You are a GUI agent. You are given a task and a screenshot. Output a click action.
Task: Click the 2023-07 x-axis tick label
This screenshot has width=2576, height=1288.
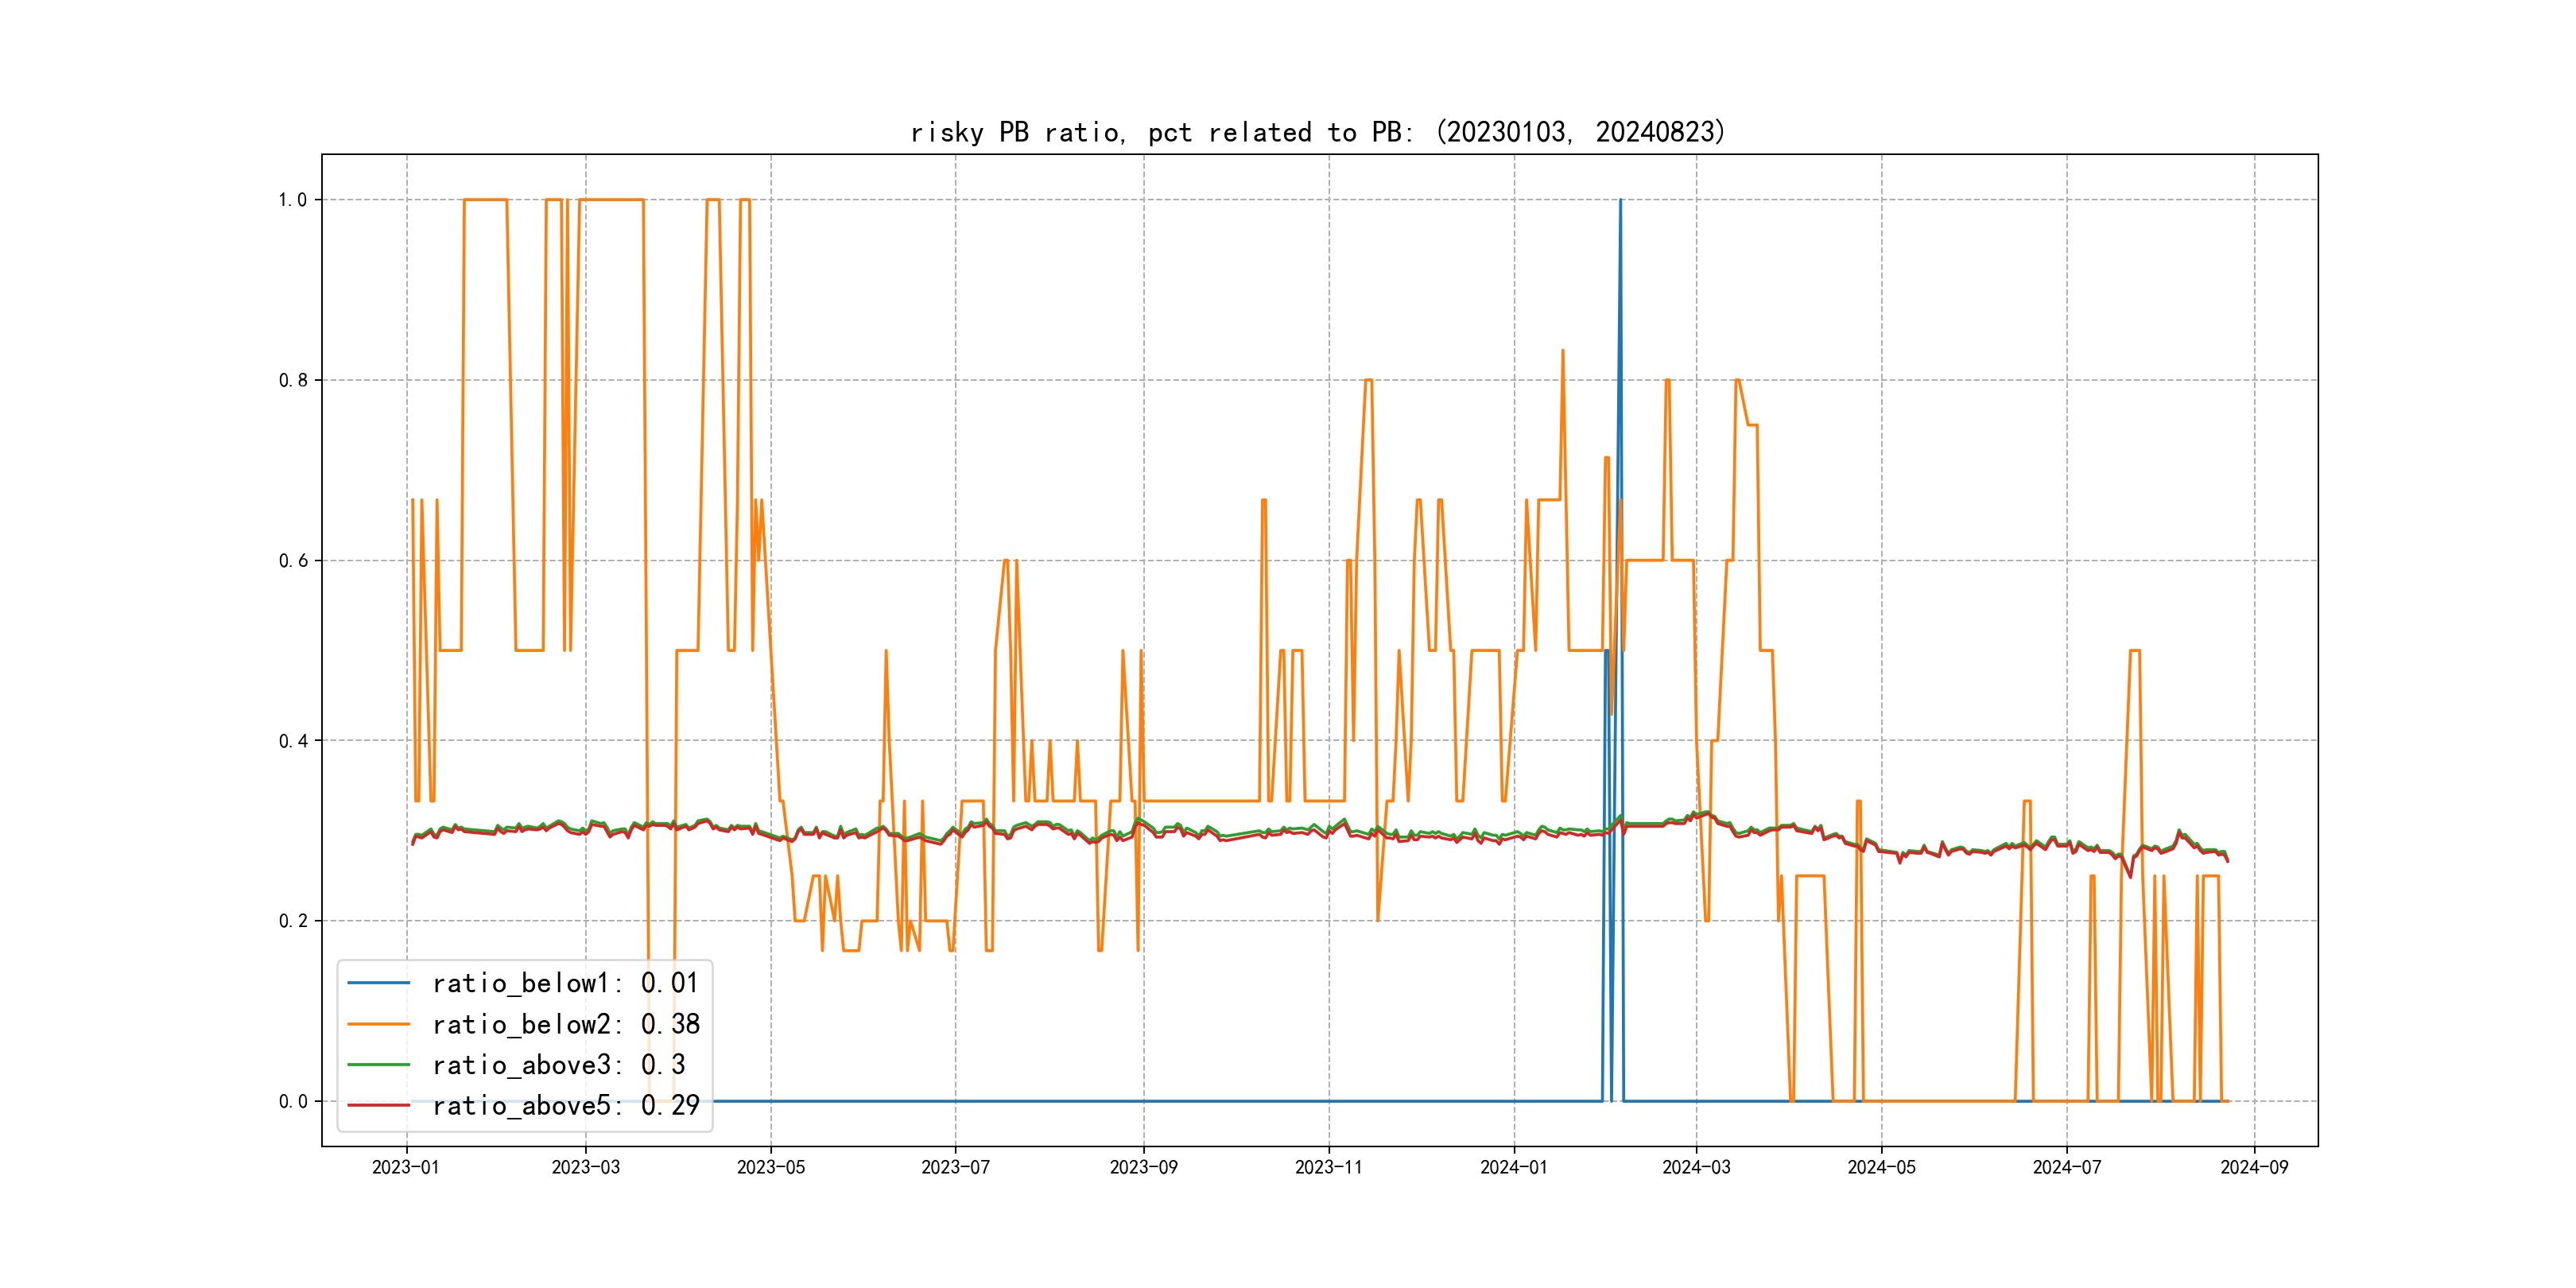[x=955, y=1167]
